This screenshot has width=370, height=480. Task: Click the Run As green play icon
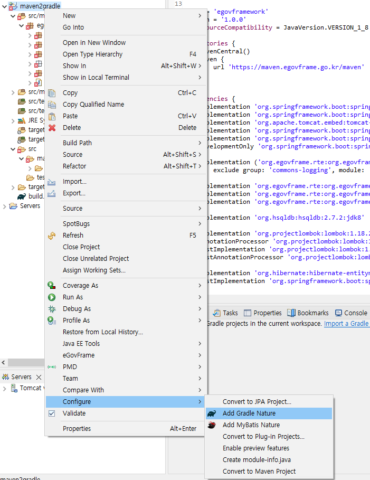coord(52,297)
